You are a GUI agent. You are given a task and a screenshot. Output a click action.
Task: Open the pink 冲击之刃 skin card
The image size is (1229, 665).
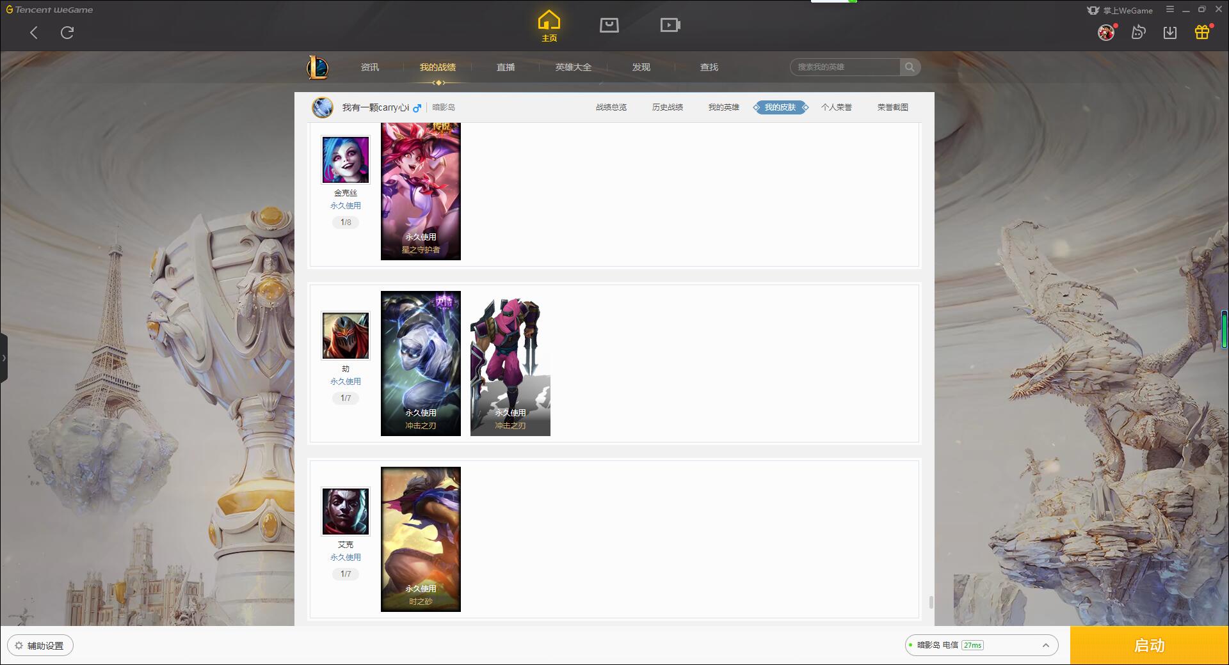tap(510, 363)
